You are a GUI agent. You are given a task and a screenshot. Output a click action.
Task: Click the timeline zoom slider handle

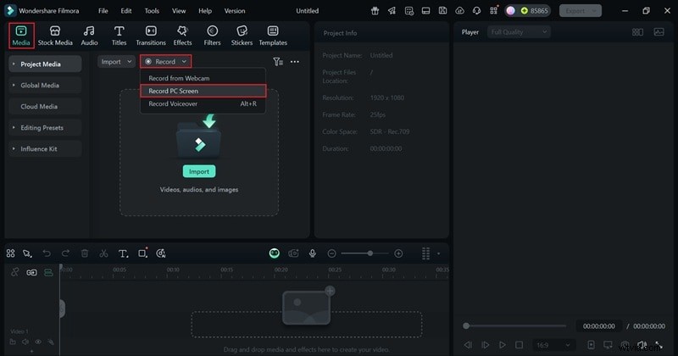tap(369, 253)
